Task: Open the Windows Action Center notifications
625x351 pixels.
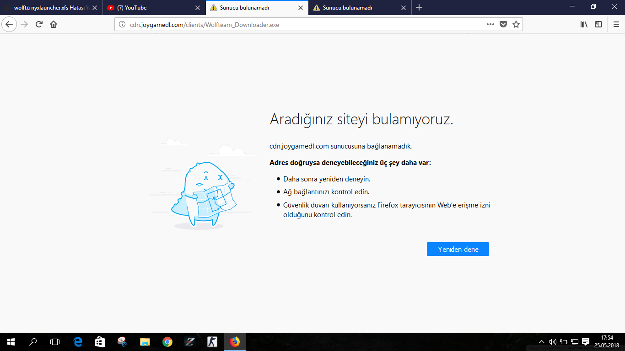Action: click(586, 342)
